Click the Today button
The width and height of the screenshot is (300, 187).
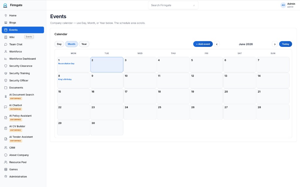(285, 44)
